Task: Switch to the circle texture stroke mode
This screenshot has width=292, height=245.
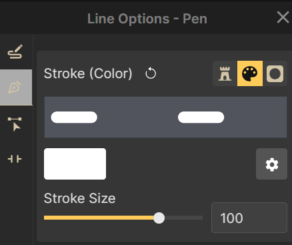Action: (275, 73)
